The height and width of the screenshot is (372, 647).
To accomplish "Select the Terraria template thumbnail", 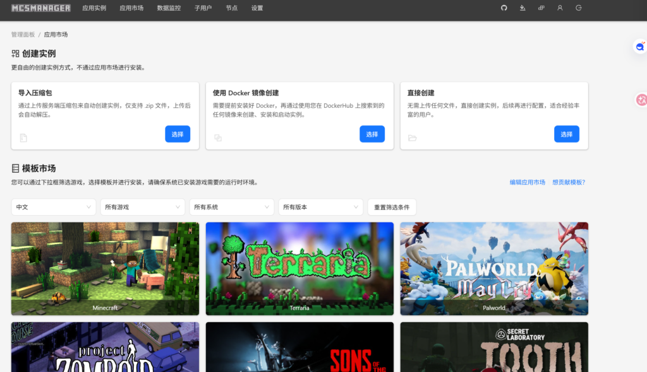I will click(299, 268).
